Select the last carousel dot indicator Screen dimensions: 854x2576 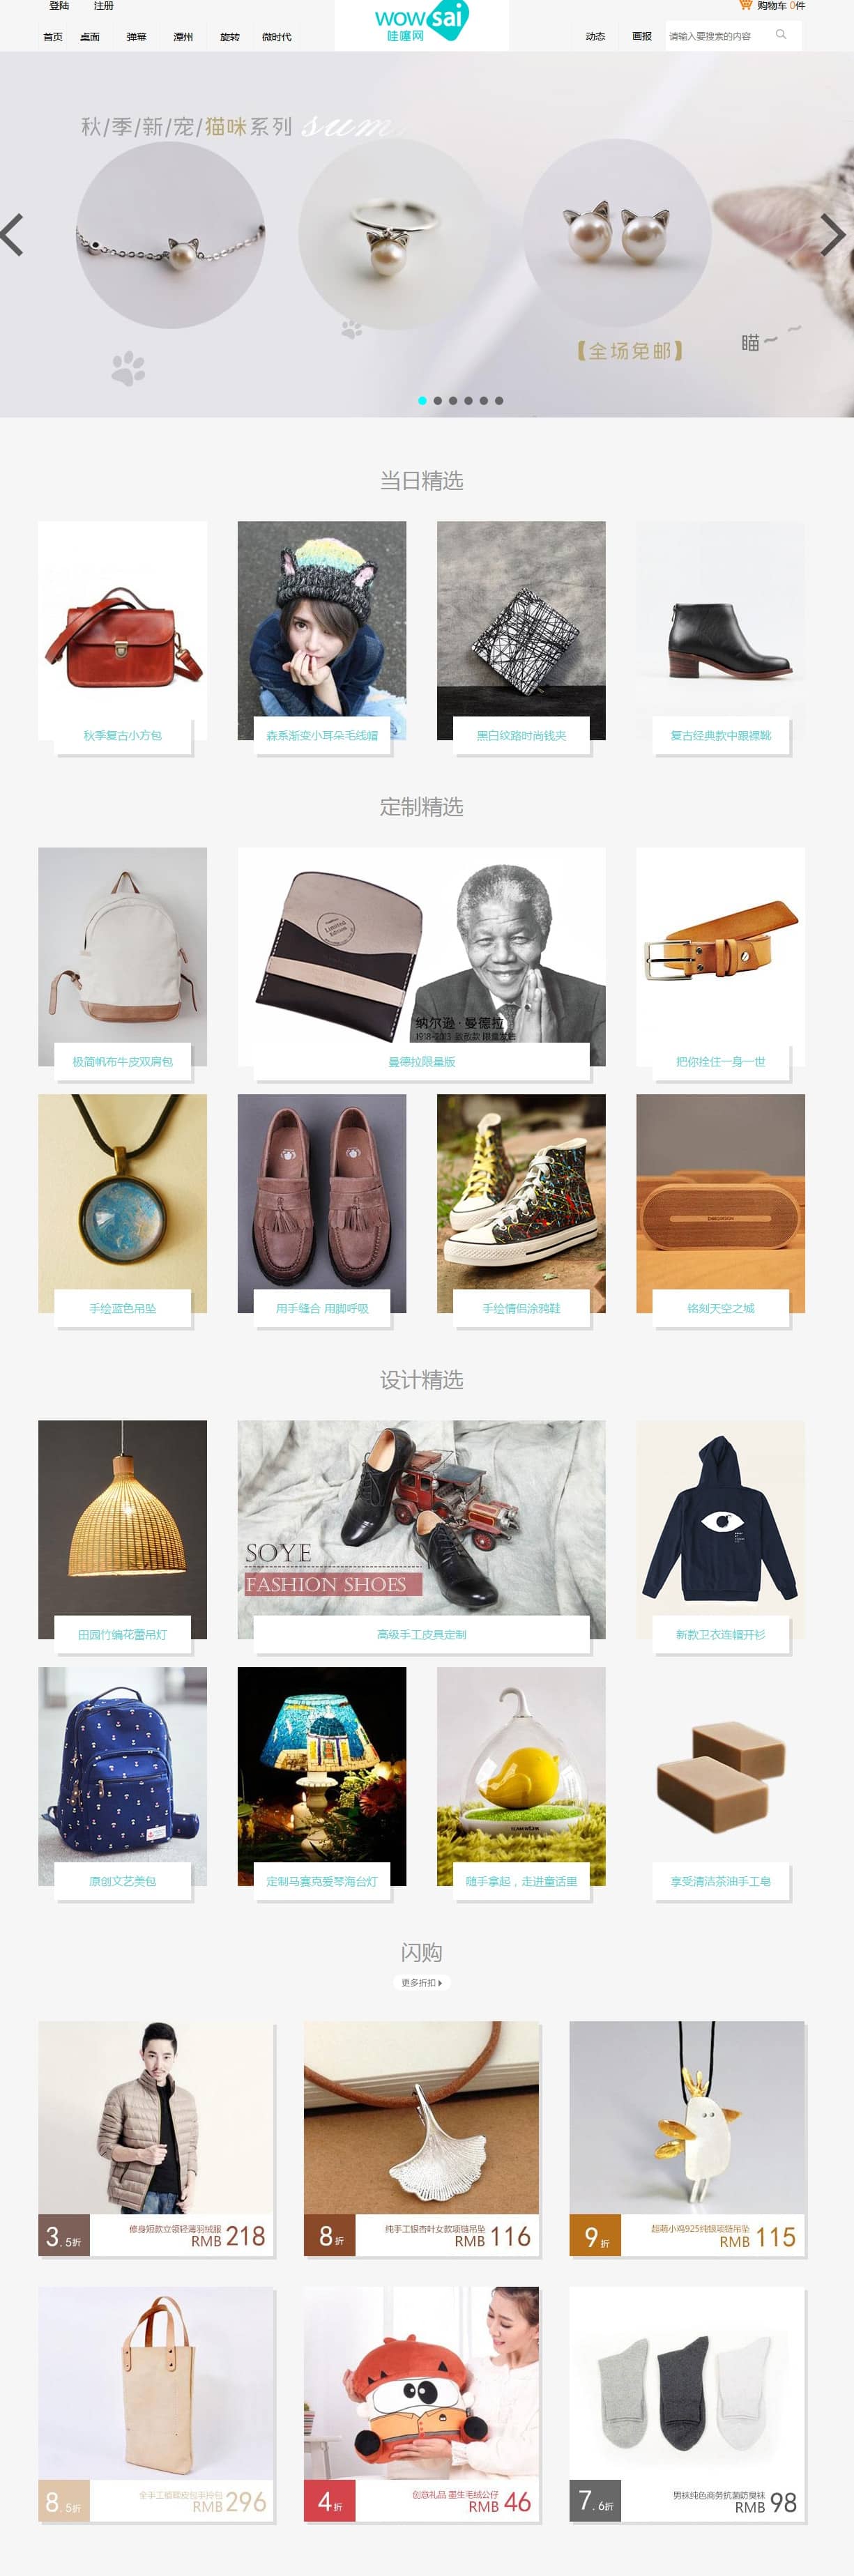click(x=499, y=400)
